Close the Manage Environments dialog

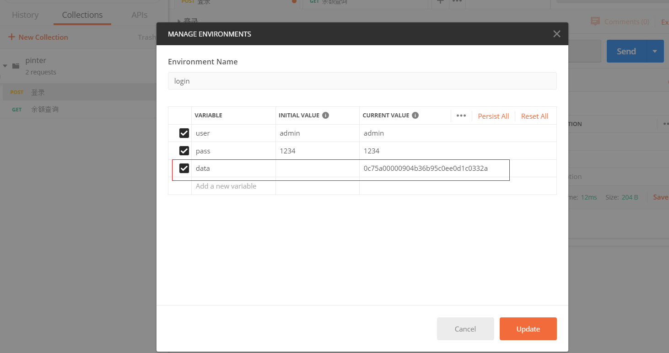pyautogui.click(x=556, y=34)
